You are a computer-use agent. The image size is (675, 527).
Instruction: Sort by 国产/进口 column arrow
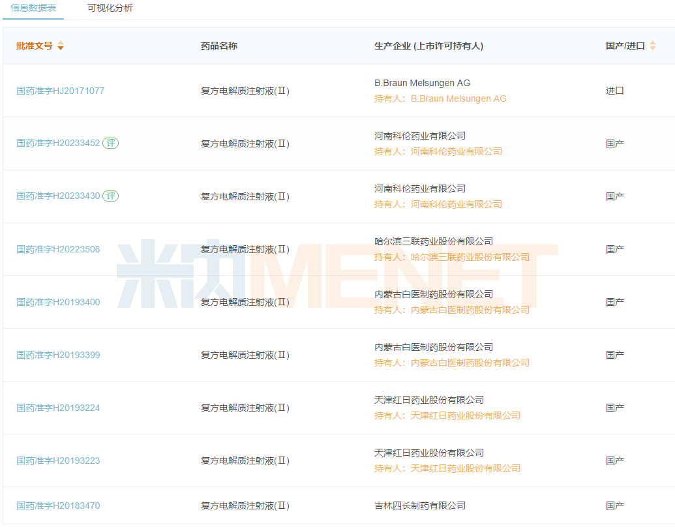tap(652, 46)
